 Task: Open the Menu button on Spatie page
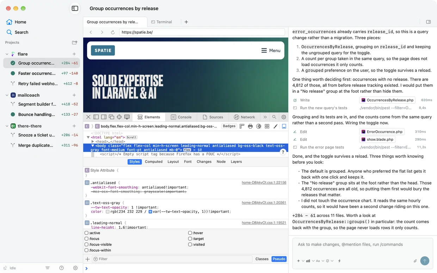(271, 50)
